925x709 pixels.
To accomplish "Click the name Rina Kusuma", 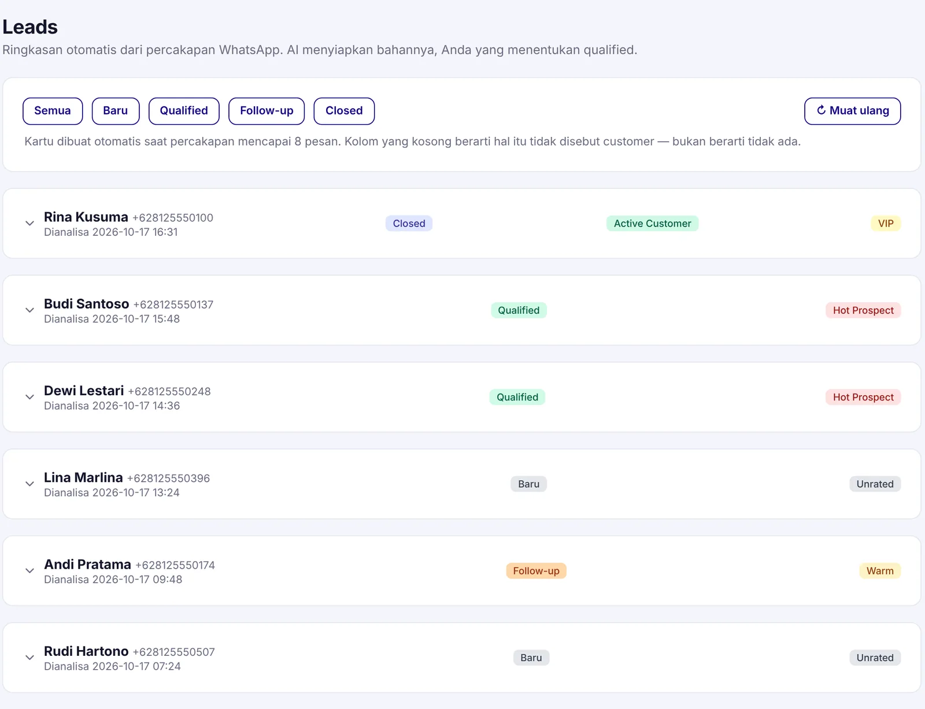I will coord(86,217).
